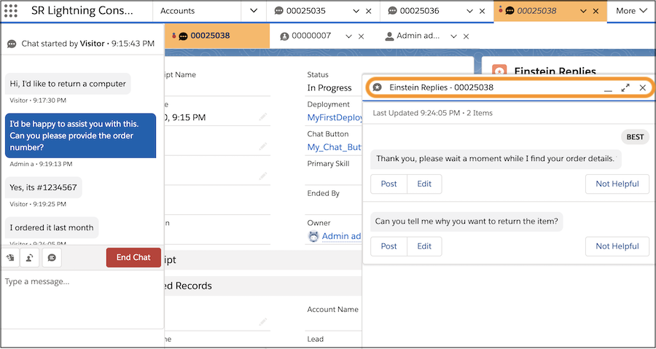Click the suggested reply 'Thank you, please wait a moment'
Image resolution: width=656 pixels, height=349 pixels.
(x=496, y=159)
